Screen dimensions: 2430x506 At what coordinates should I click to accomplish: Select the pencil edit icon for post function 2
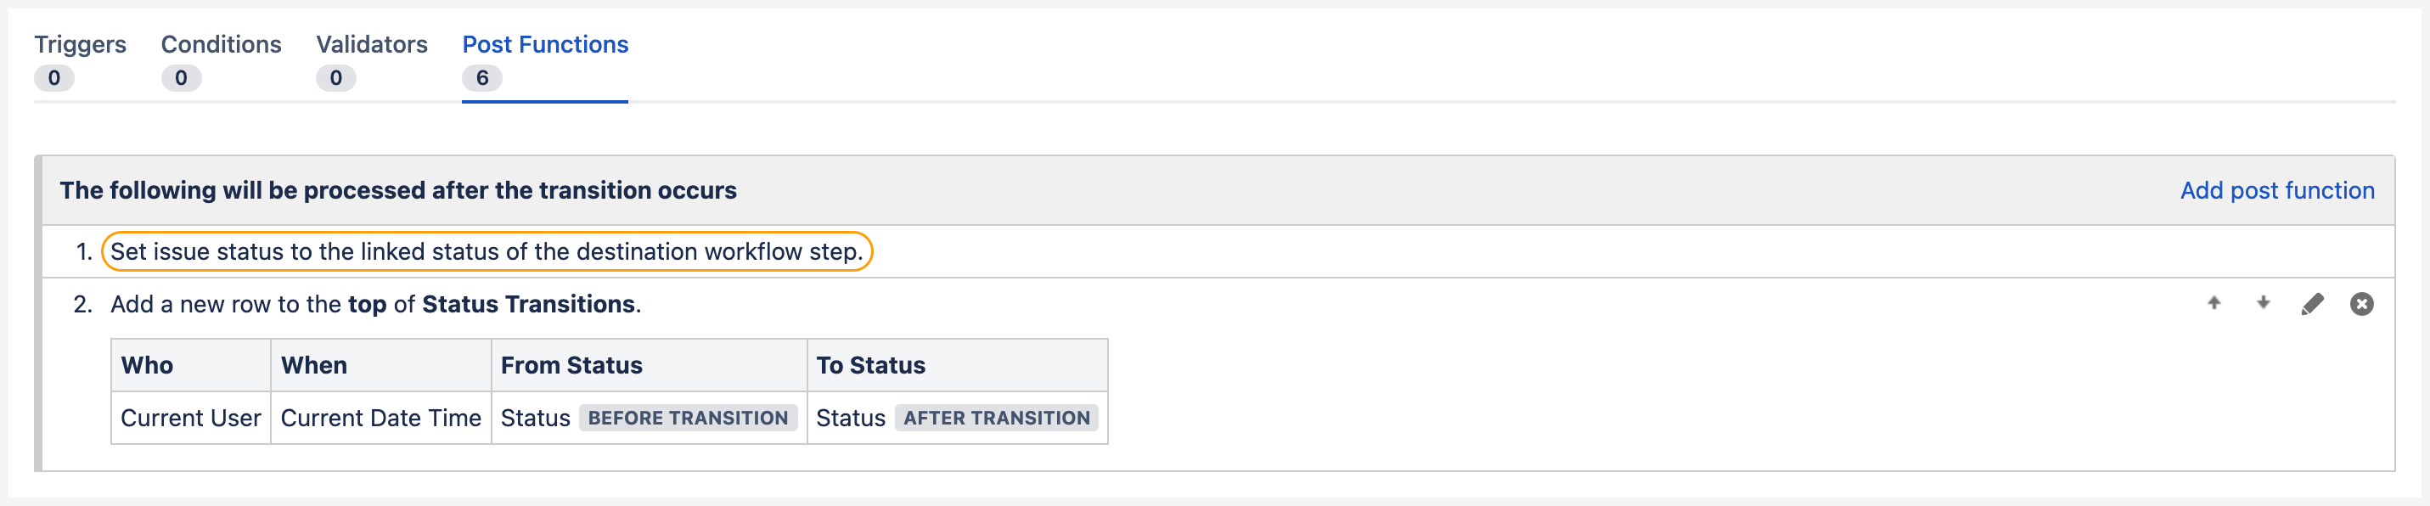point(2314,303)
